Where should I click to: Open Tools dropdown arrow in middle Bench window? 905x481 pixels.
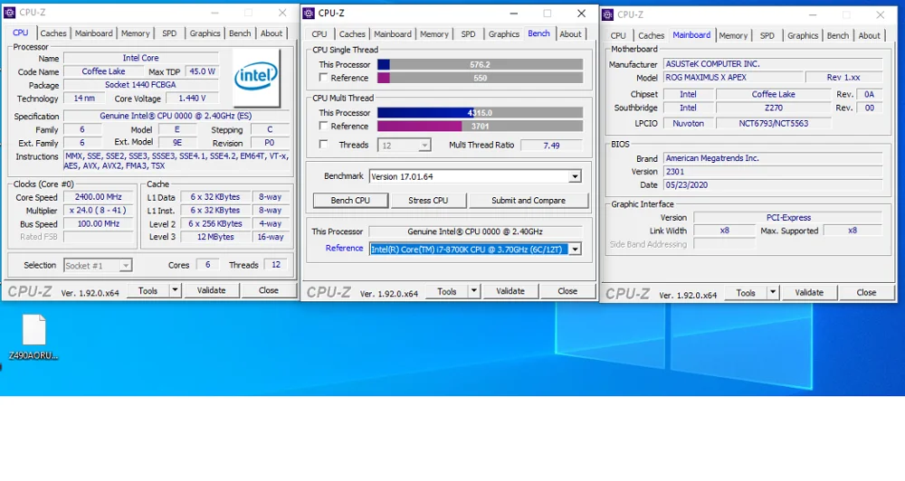click(474, 291)
